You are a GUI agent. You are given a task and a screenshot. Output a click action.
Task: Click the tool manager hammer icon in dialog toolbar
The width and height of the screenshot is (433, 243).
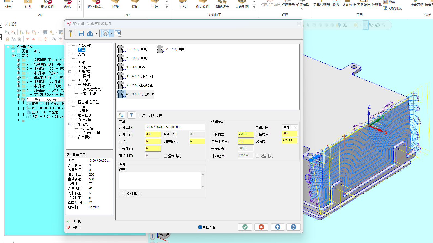click(x=71, y=33)
